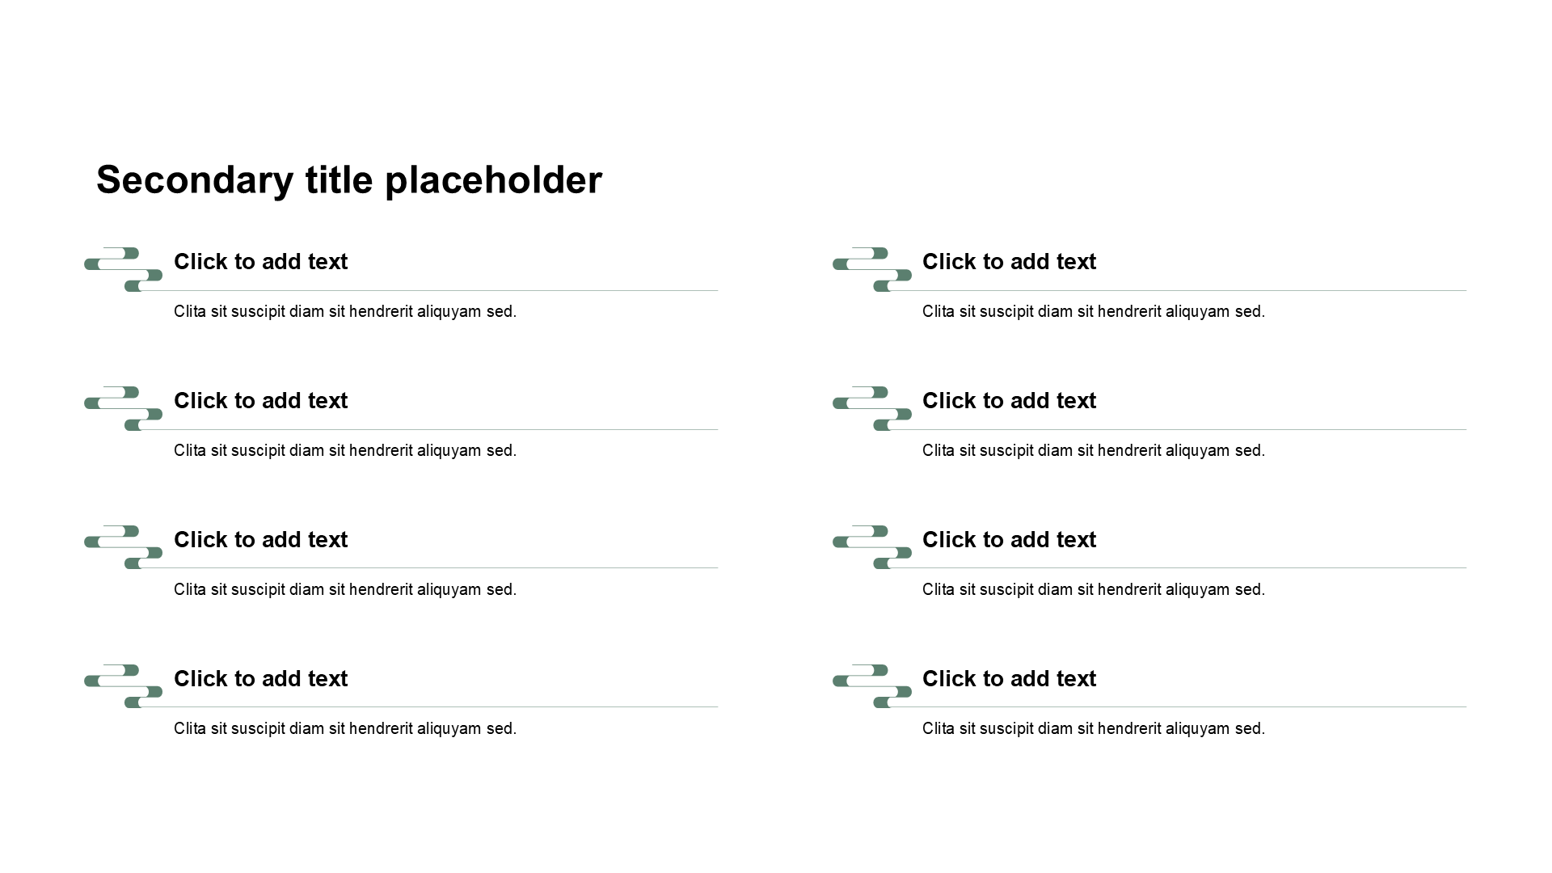The image size is (1552, 873).
Task: Select the green icon in the right column's bottom row
Action: (871, 686)
